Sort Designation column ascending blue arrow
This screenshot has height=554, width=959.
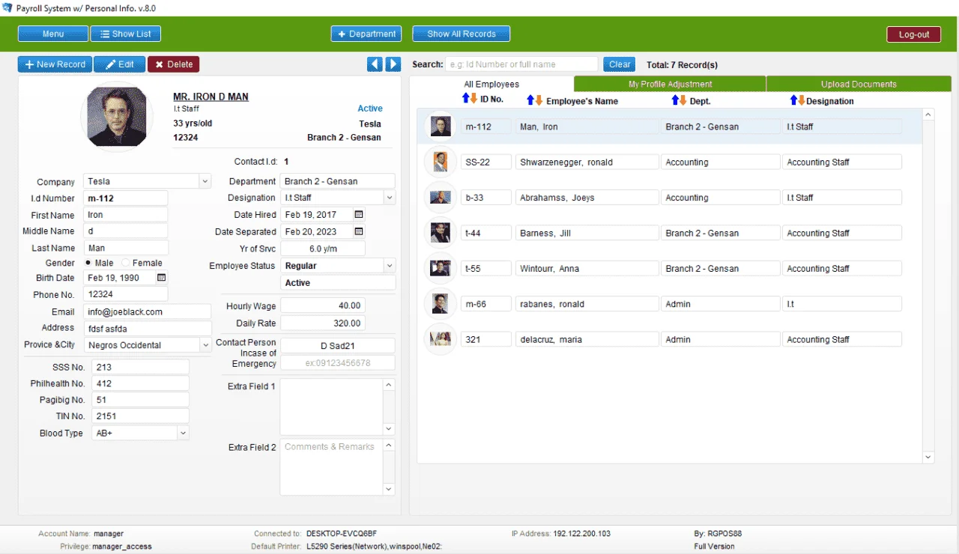pyautogui.click(x=793, y=100)
